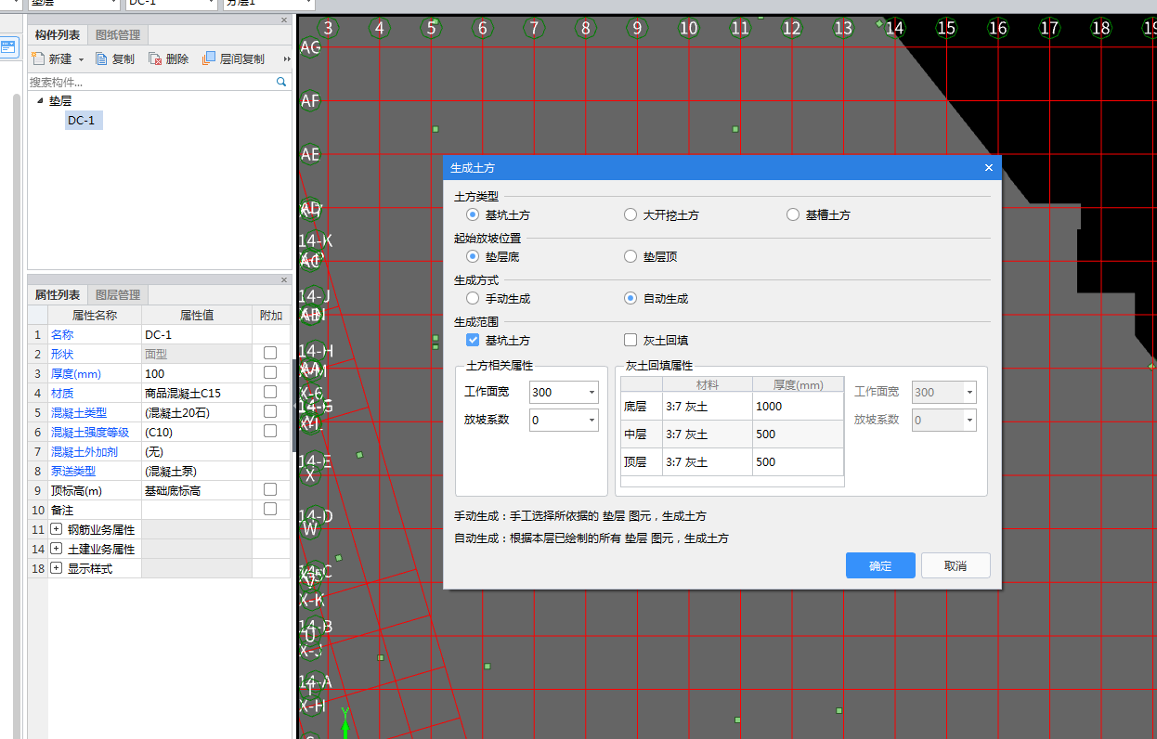Switch to 属性列表 tab
Viewport: 1157px width, 739px height.
58,295
